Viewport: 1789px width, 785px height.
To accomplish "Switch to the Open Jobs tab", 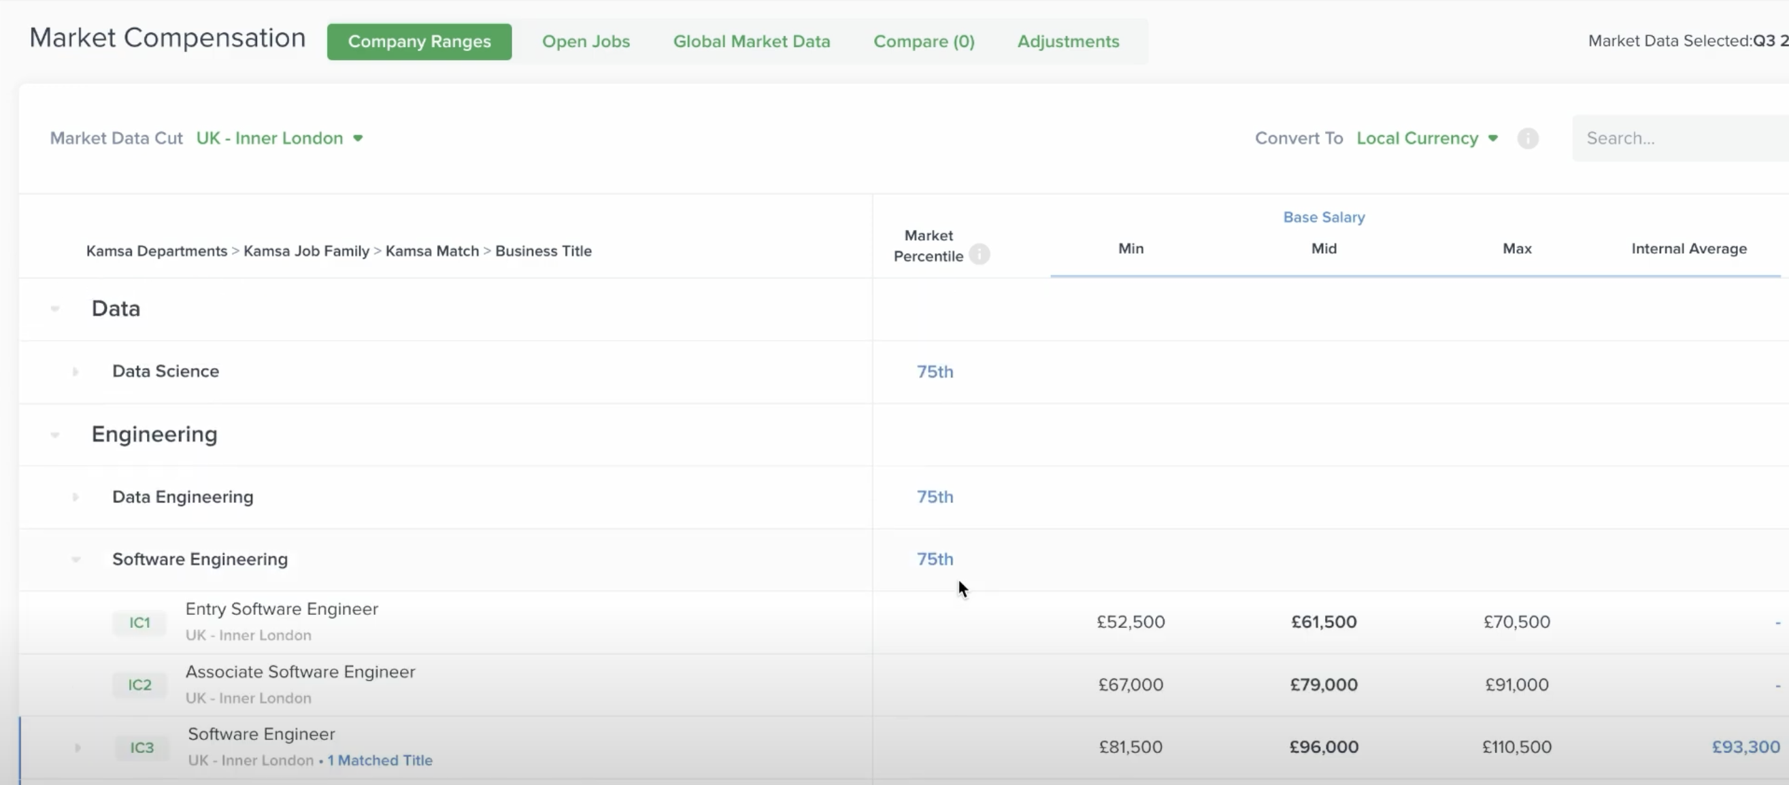I will pos(586,41).
